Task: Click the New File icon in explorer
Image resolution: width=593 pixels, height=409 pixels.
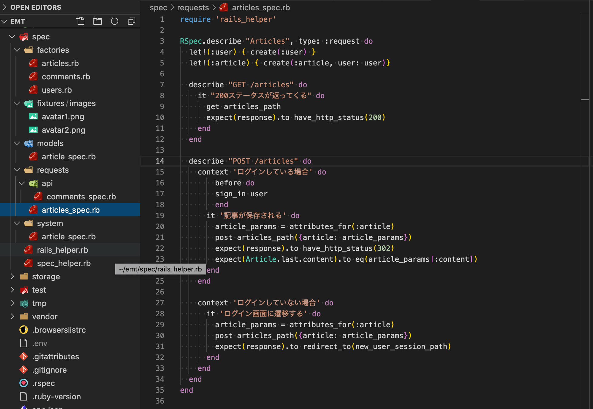Action: 80,21
